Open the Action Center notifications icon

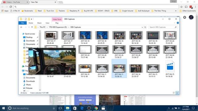pyautogui.click(x=193, y=108)
